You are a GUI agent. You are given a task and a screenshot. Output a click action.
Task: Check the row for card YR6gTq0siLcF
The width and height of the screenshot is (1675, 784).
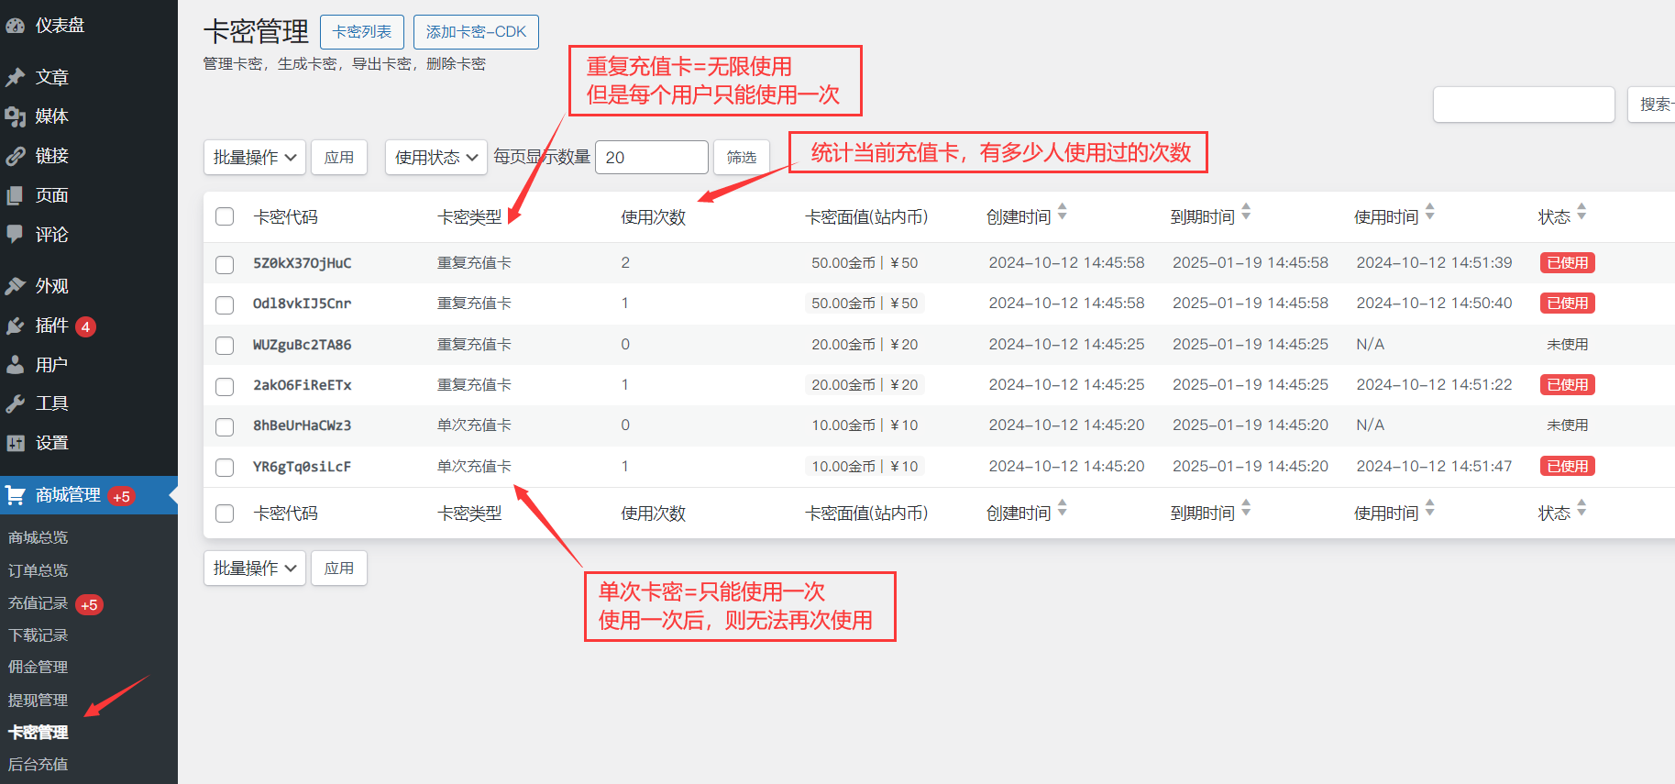pyautogui.click(x=225, y=468)
